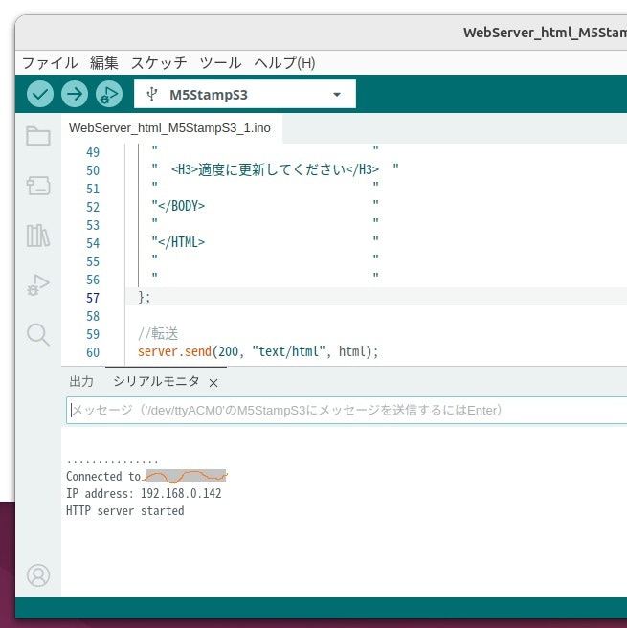The width and height of the screenshot is (627, 628).
Task: Click the closing brace }; on line 57
Action: tap(145, 298)
